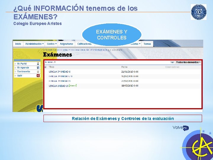Open the Asignaturas tab

67,44
